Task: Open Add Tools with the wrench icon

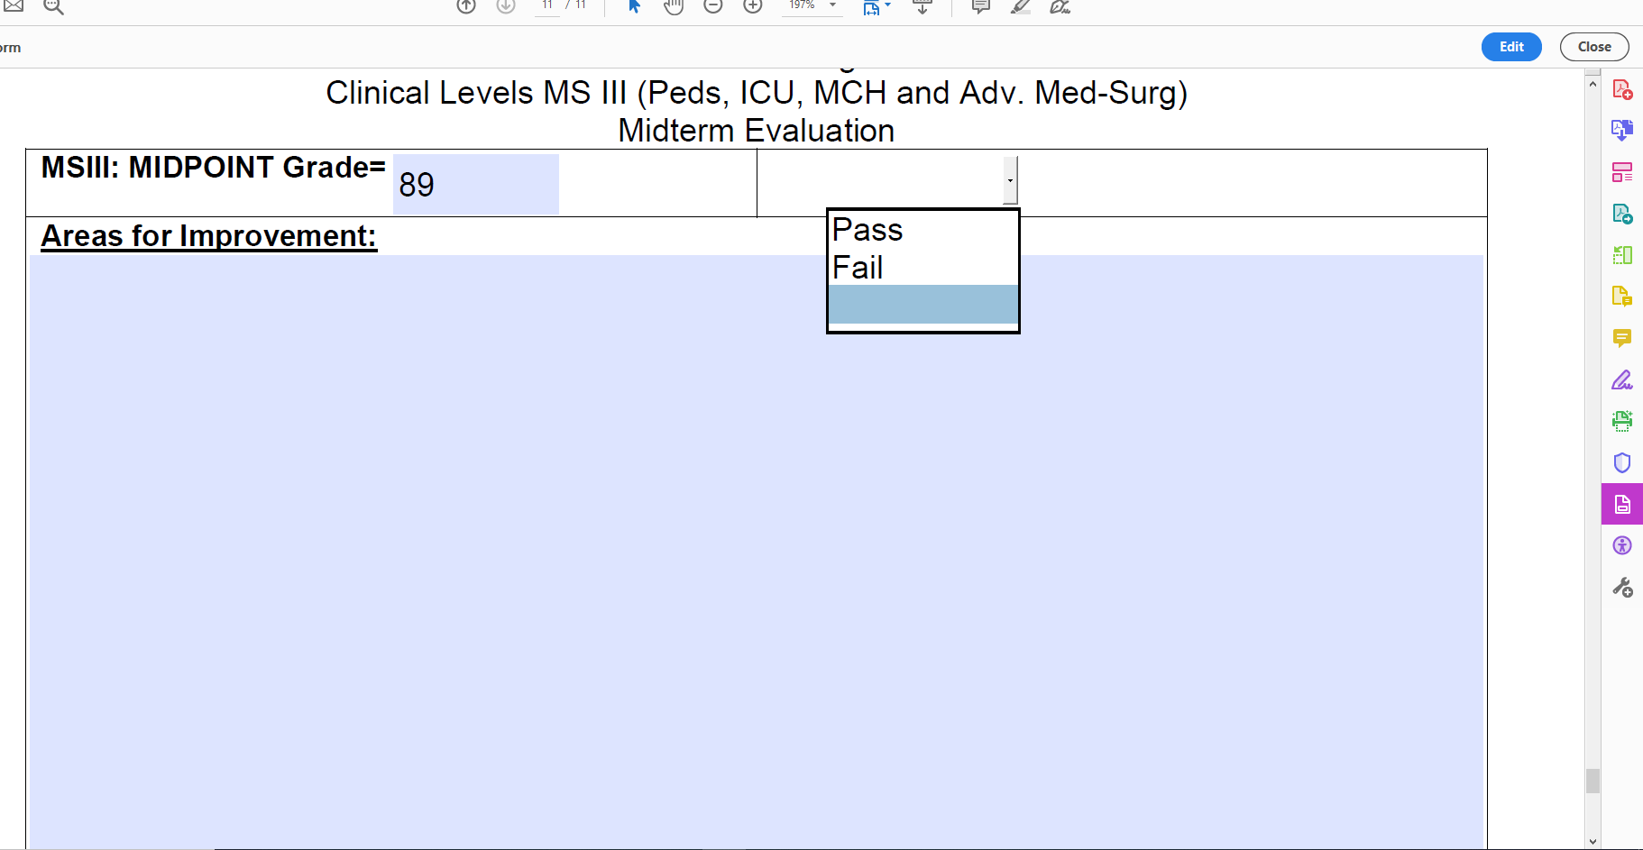Action: [1623, 587]
